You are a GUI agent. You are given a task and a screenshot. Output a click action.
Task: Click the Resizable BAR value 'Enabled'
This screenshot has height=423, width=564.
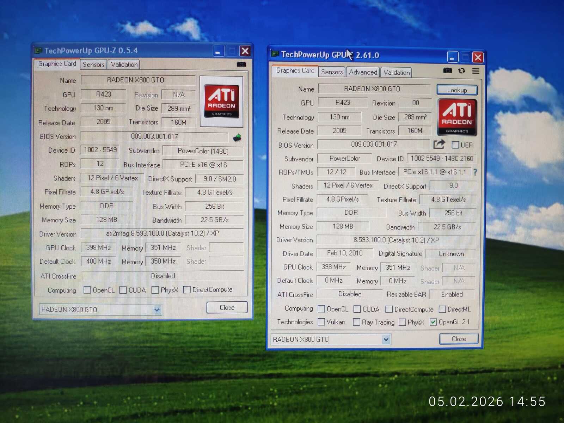452,294
